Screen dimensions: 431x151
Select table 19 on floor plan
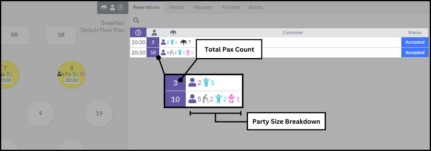point(99,113)
